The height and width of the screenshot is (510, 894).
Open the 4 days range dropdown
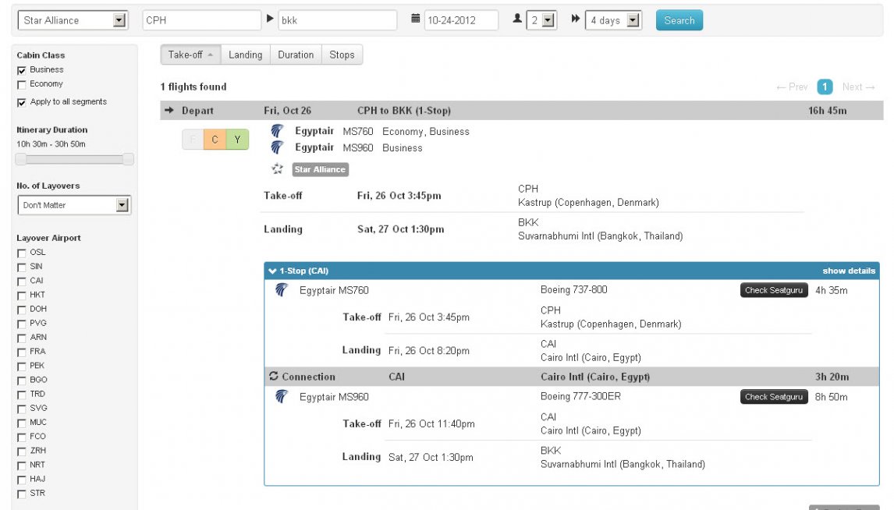(x=613, y=20)
